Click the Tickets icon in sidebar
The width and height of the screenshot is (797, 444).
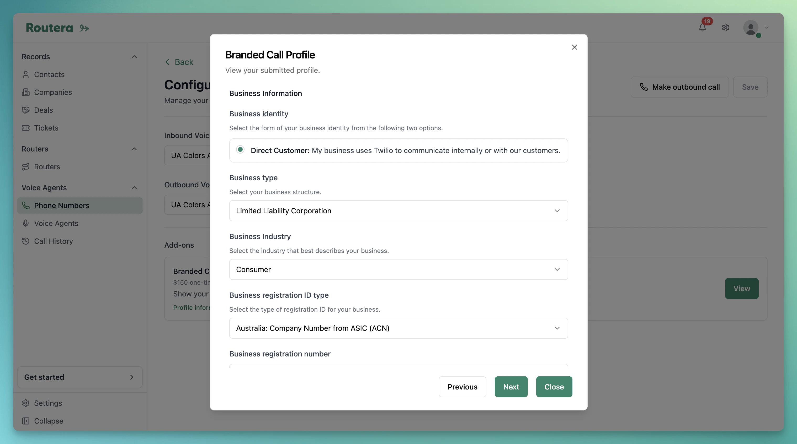(x=26, y=128)
